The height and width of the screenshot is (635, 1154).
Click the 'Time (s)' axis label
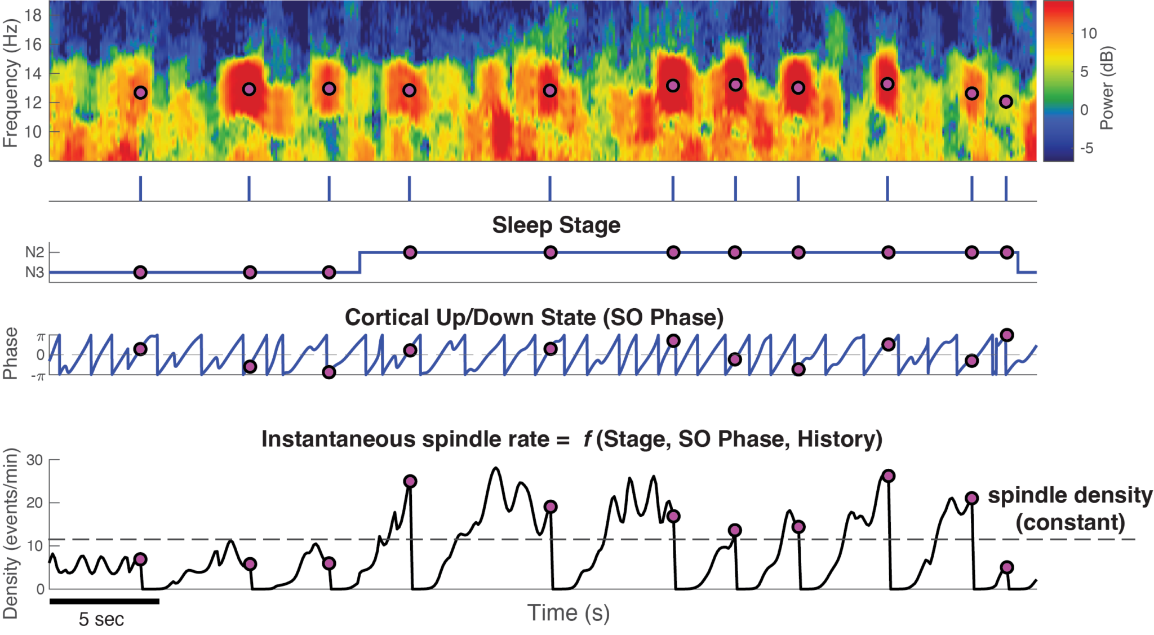[x=568, y=613]
